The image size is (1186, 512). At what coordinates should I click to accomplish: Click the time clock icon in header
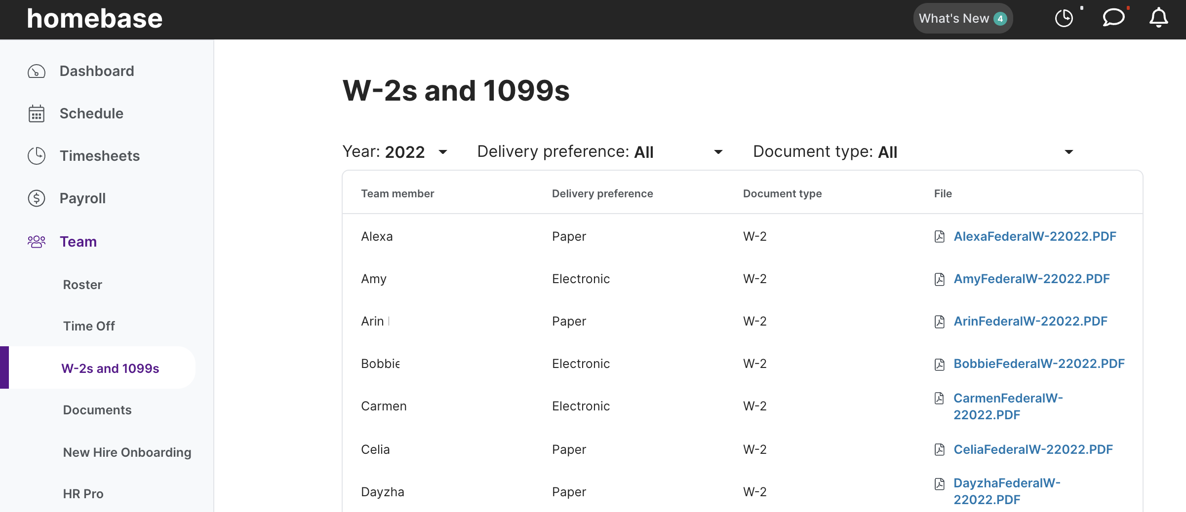pos(1064,19)
